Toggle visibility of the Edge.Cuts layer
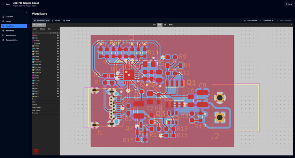This screenshot has width=295, height=158. (58, 72)
